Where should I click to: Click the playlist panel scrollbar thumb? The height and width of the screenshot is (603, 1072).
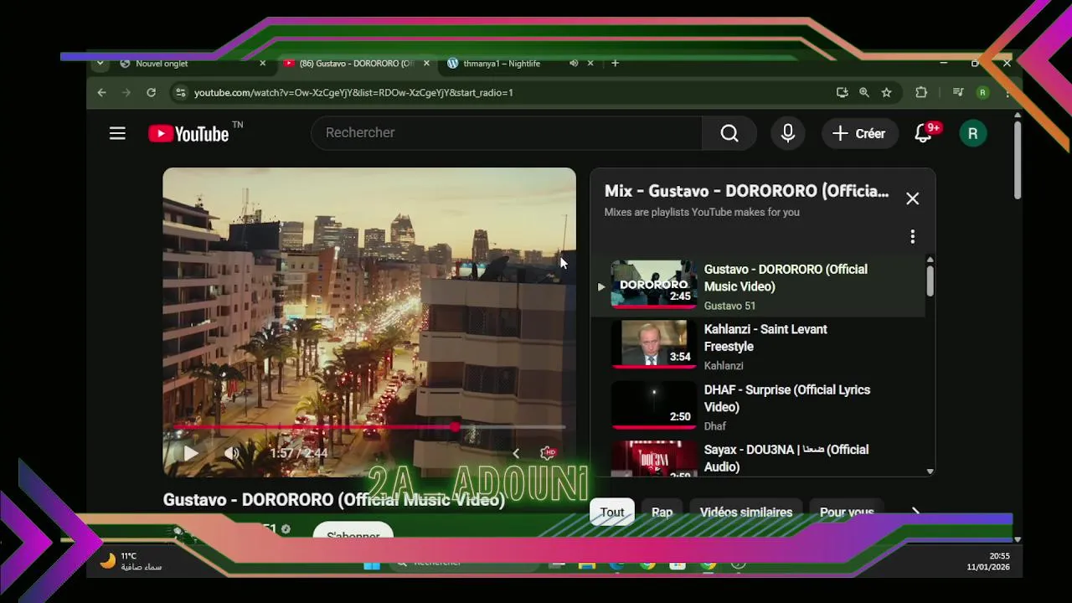930,281
